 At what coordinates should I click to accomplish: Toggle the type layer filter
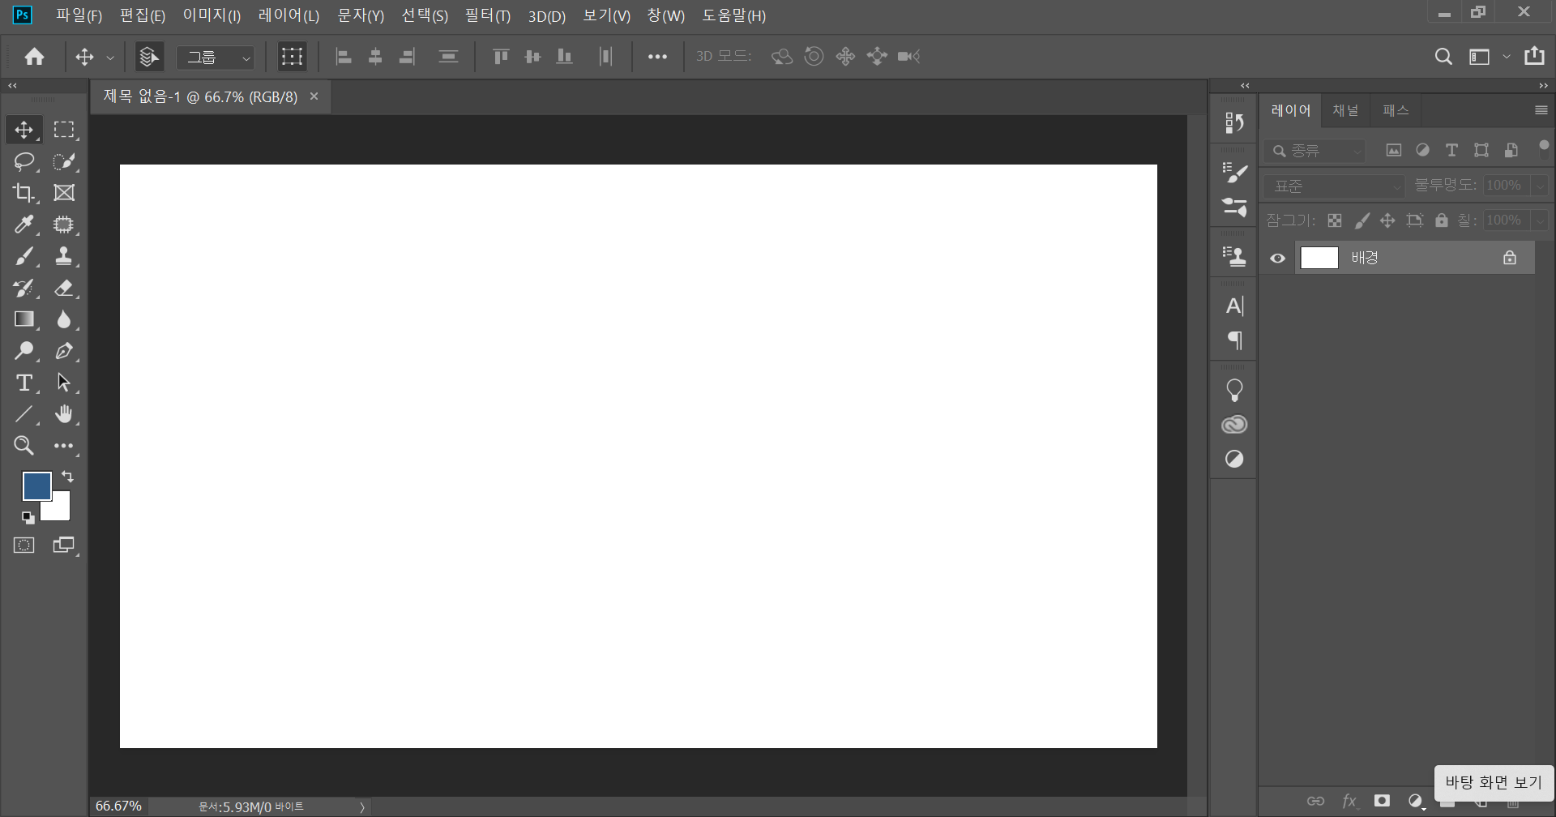point(1451,151)
